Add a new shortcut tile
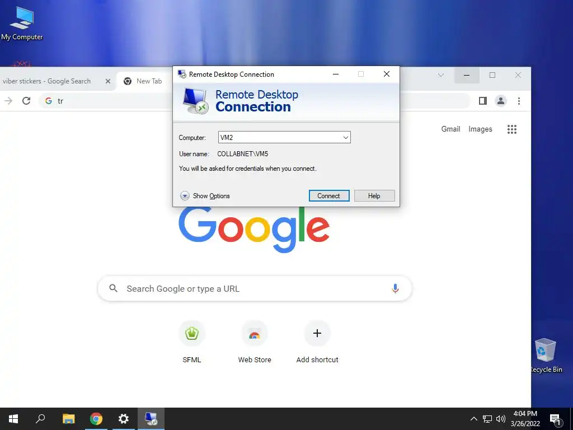573x430 pixels. [x=317, y=342]
